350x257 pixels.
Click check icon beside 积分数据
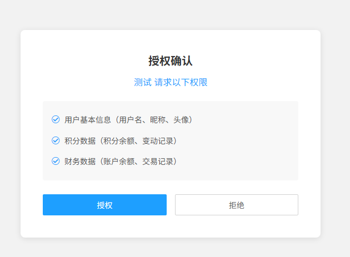(56, 140)
